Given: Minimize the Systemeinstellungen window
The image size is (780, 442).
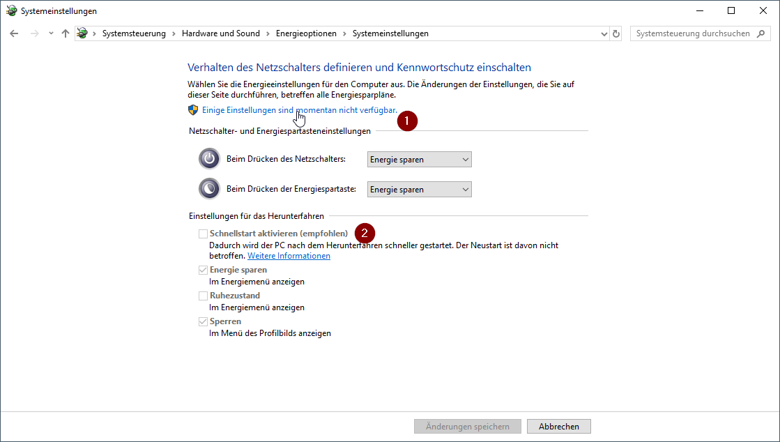Looking at the screenshot, I should (699, 10).
